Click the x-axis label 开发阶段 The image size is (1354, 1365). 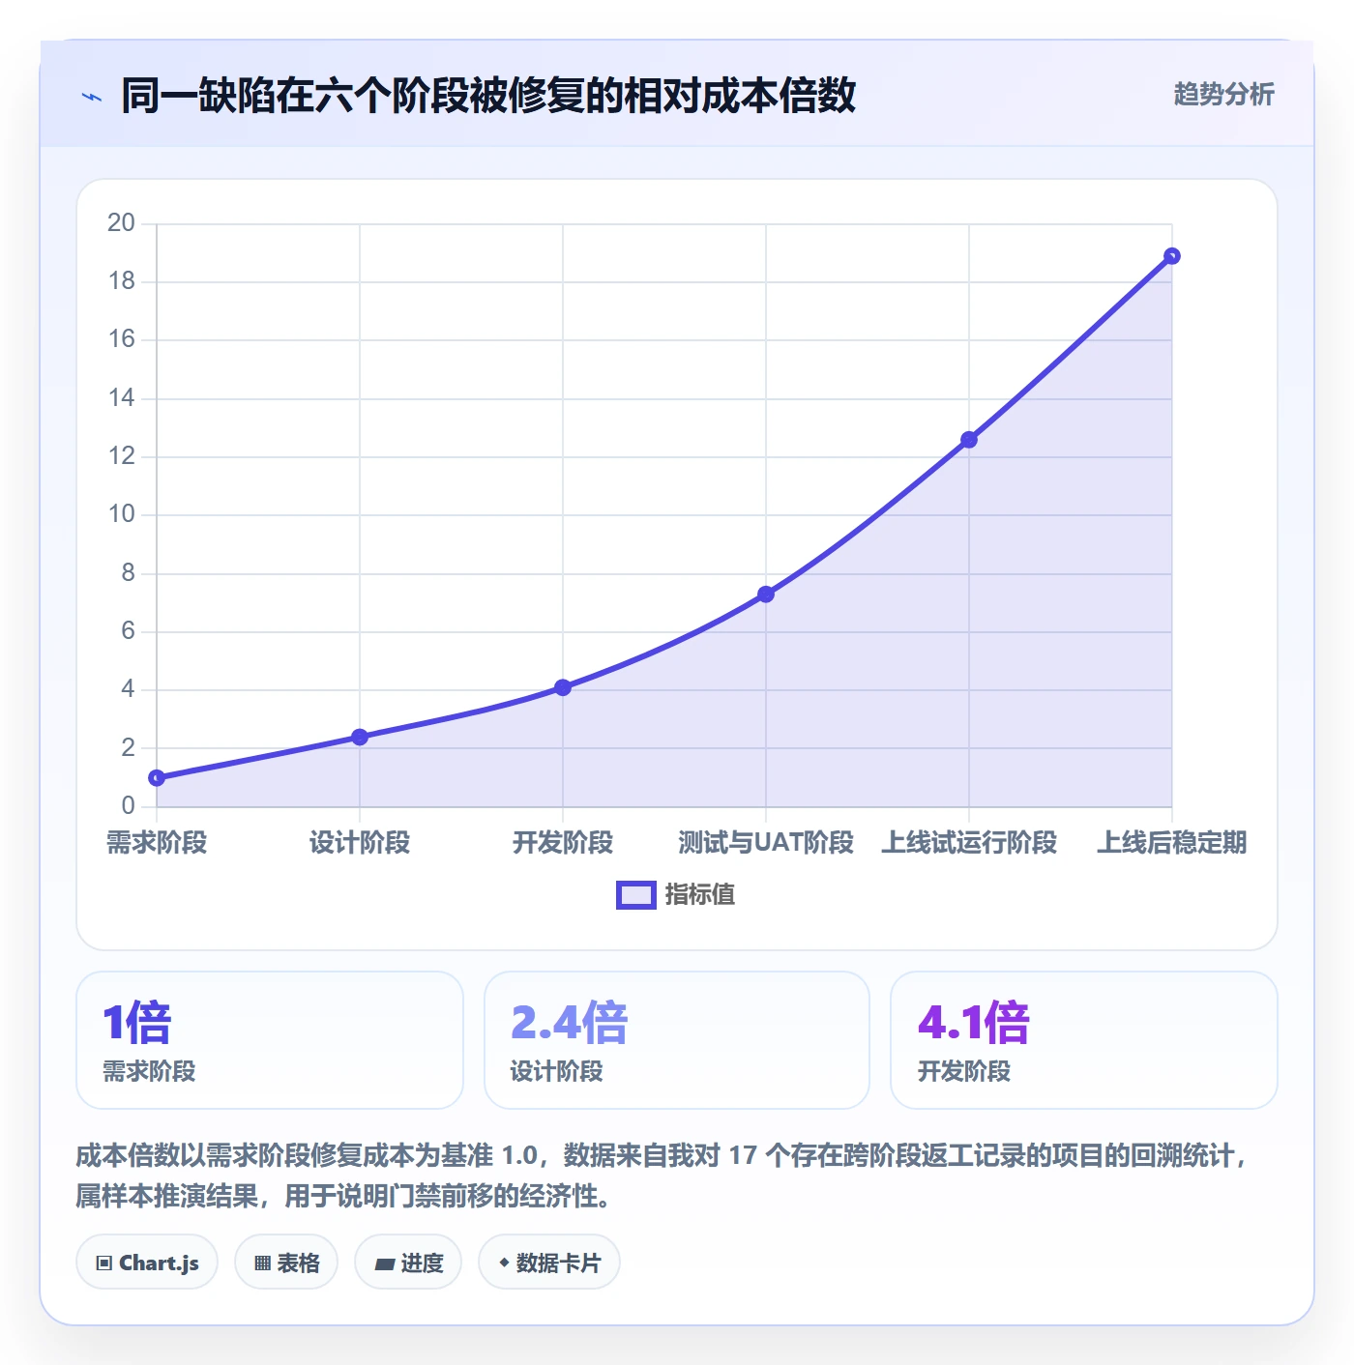click(x=563, y=843)
